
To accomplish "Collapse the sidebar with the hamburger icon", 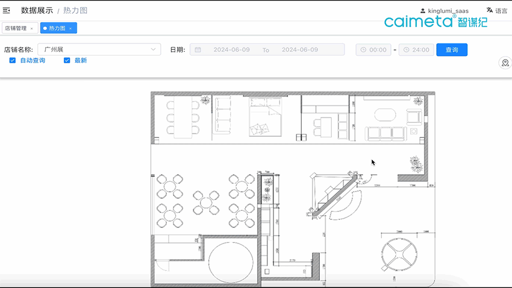I will click(7, 10).
